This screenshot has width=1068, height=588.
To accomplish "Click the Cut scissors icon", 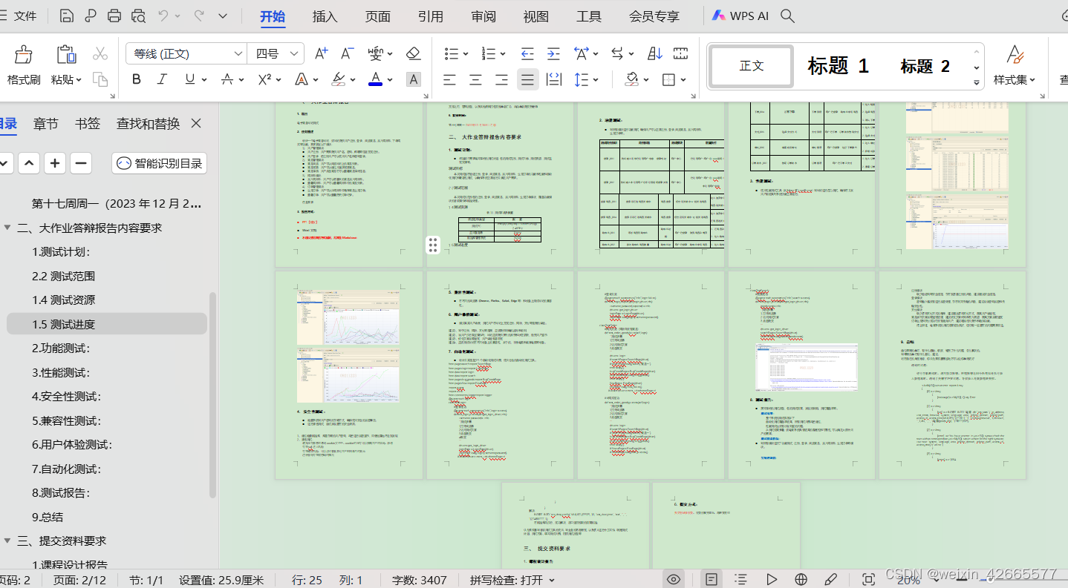I will pyautogui.click(x=100, y=53).
